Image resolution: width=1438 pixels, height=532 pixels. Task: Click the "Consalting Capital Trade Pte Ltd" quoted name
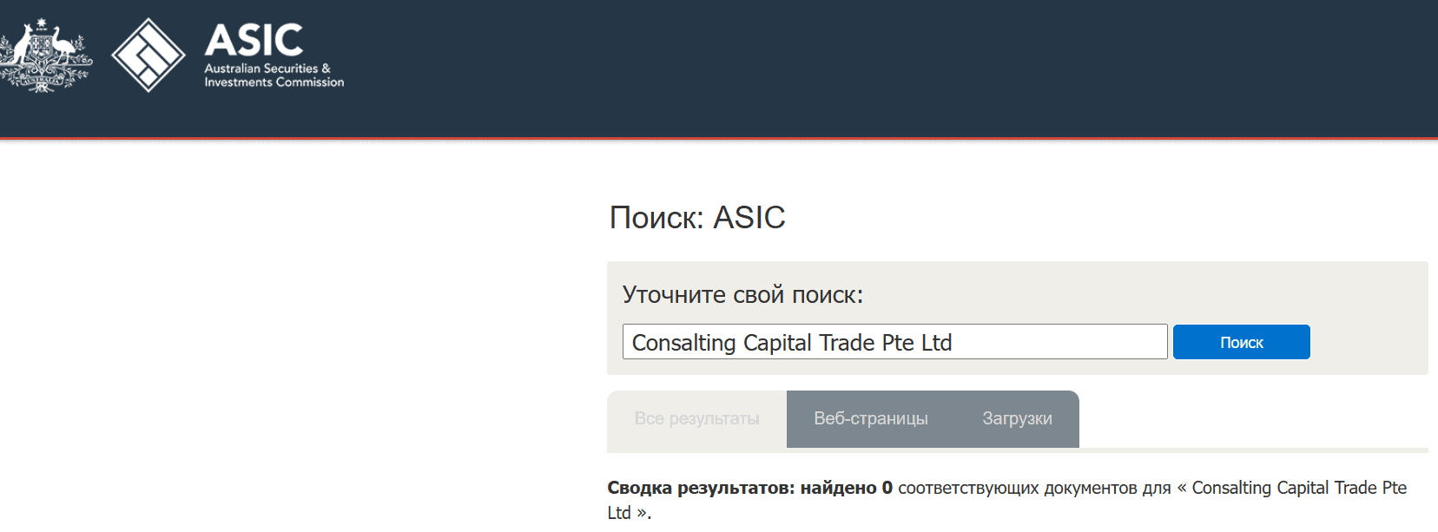[x=1299, y=487]
